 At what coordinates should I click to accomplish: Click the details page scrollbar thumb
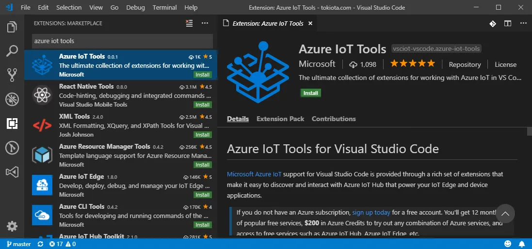tap(529, 131)
